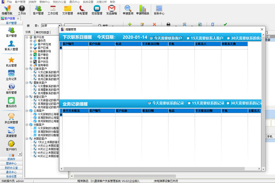This screenshot has width=275, height=183.
Task: Open 客户预约 in the left sidebar
Action: click(11, 145)
